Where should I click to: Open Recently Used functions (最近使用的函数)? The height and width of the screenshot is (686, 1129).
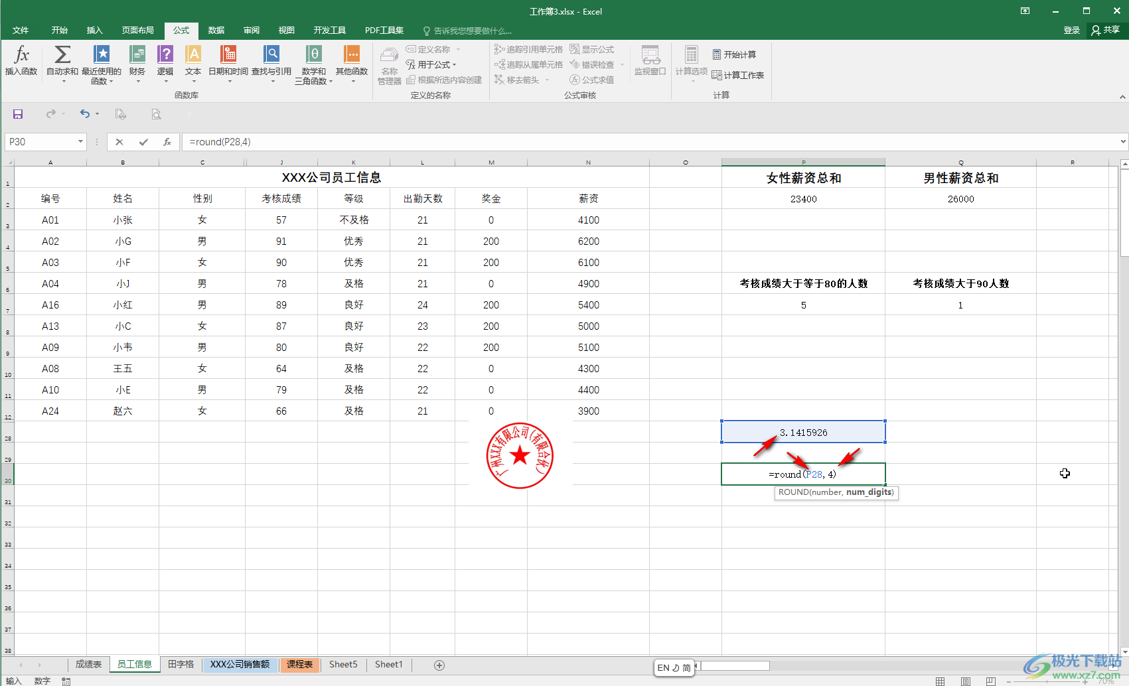pyautogui.click(x=102, y=64)
